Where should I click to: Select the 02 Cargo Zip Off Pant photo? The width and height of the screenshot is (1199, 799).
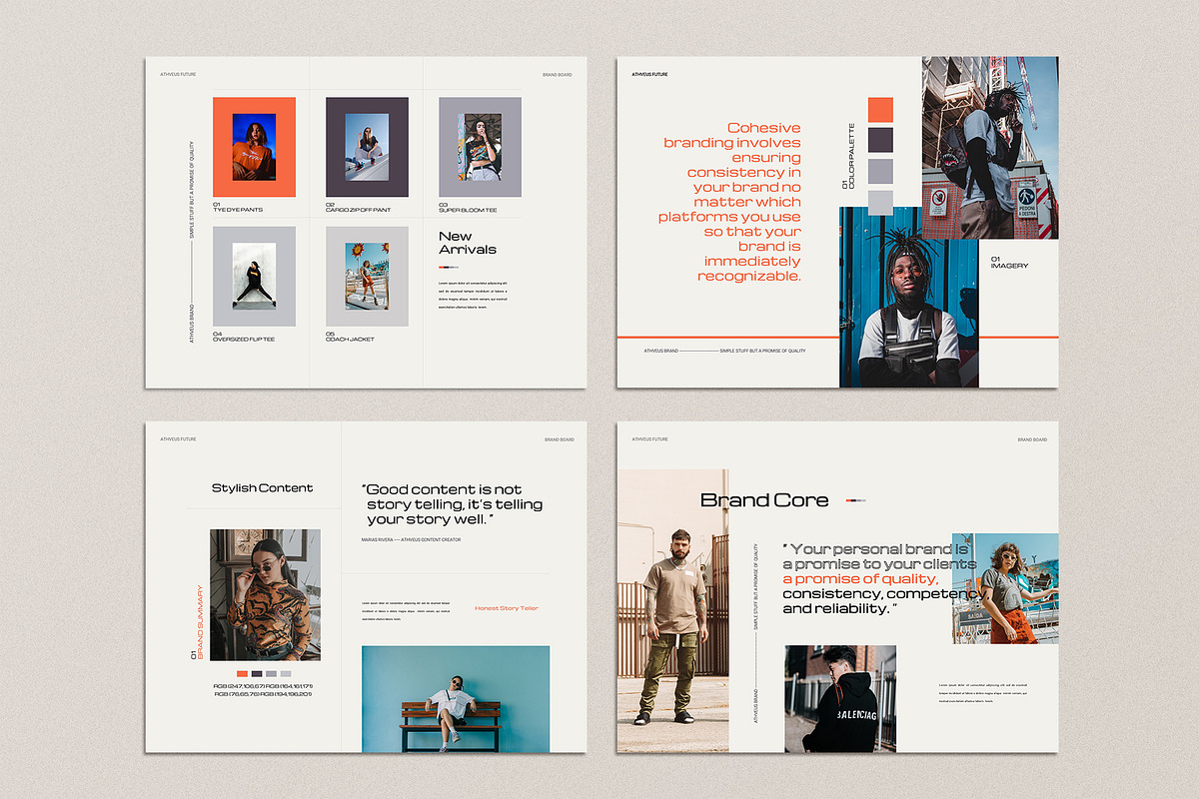click(x=367, y=147)
